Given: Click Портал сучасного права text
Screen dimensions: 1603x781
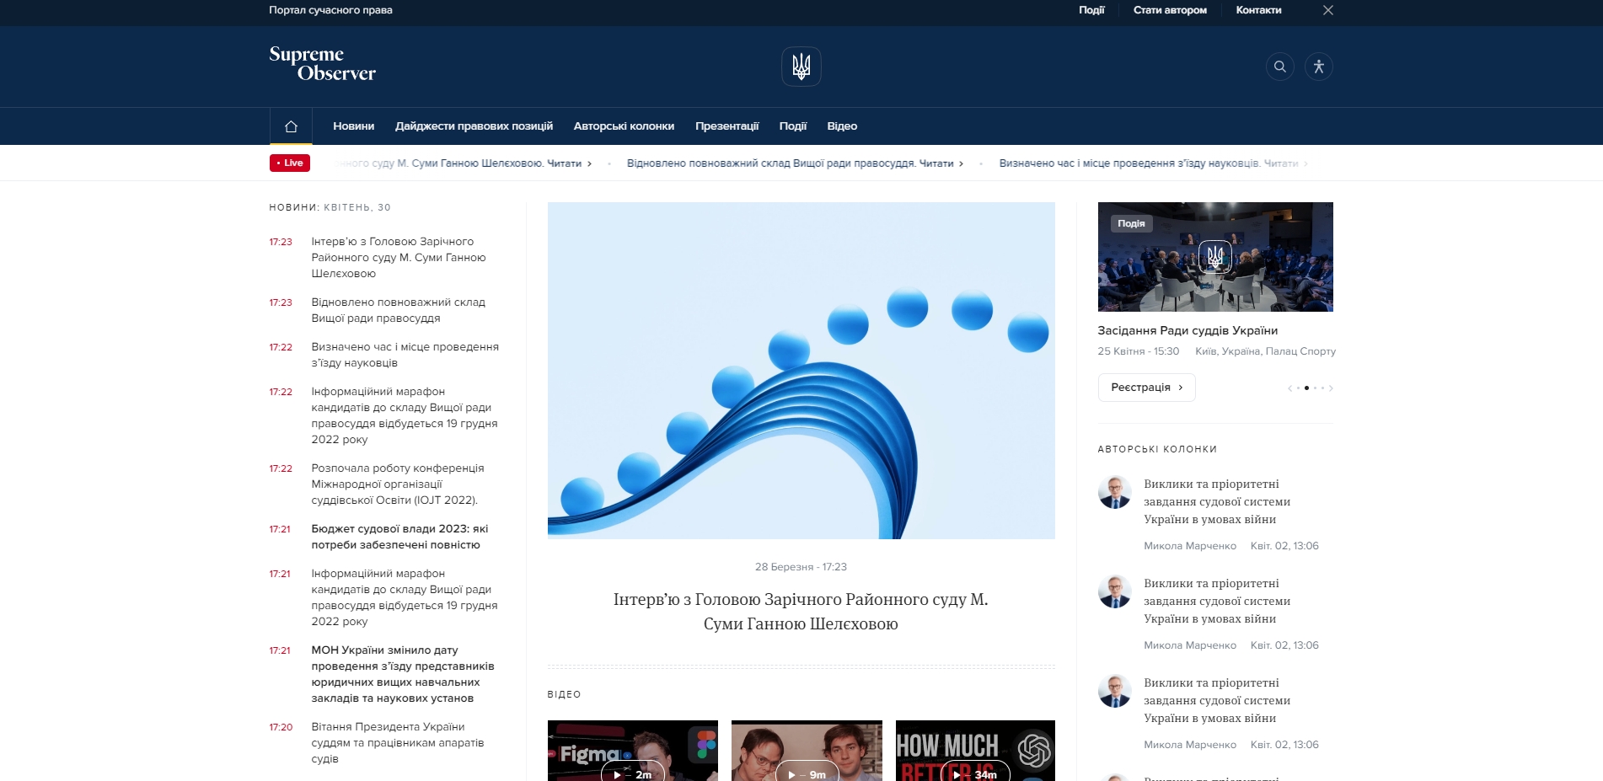Looking at the screenshot, I should tap(330, 10).
